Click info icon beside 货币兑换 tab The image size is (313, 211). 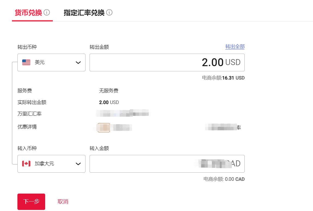(x=47, y=13)
